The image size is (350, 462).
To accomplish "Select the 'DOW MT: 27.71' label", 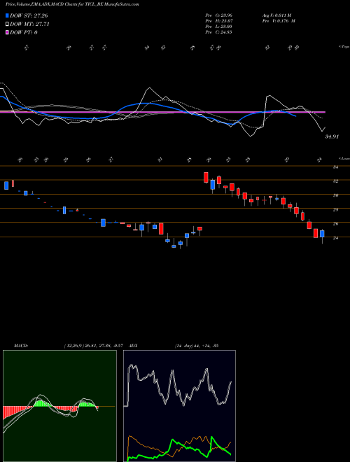I will [x=29, y=24].
